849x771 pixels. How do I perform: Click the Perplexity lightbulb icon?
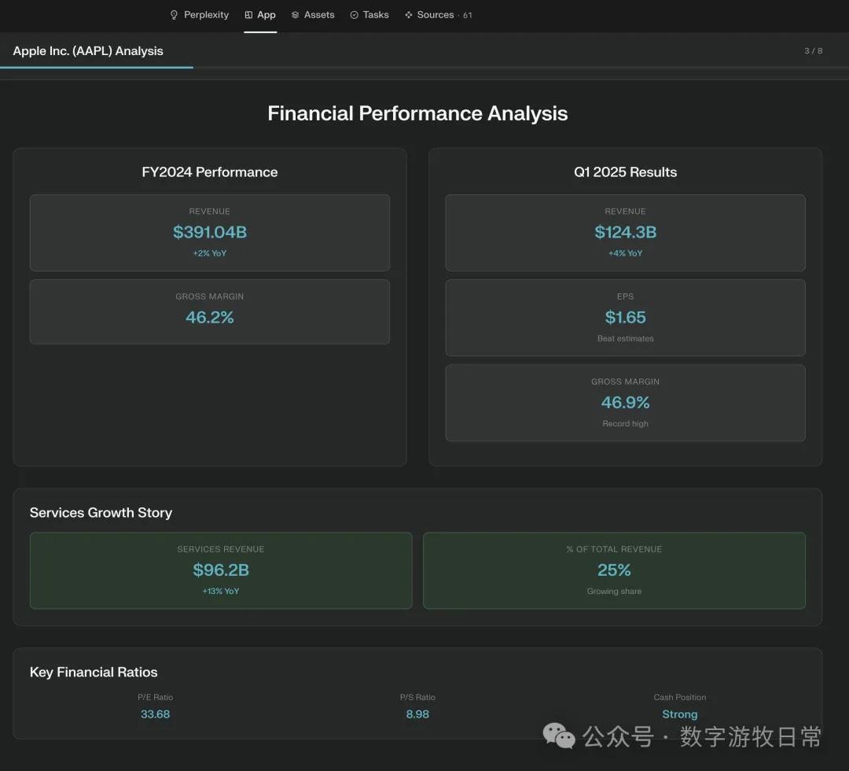tap(175, 15)
